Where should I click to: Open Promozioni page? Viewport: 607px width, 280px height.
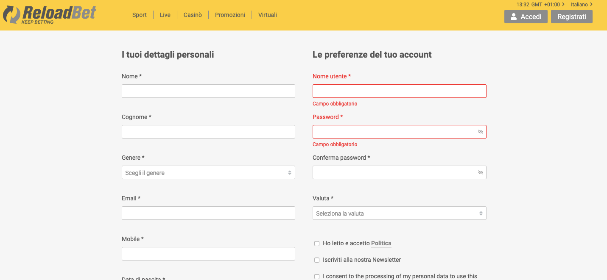click(x=230, y=15)
